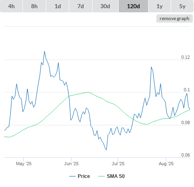Viewport: 194px width, 187px height.
Task: Select the 30d time range
Action: [x=105, y=6]
